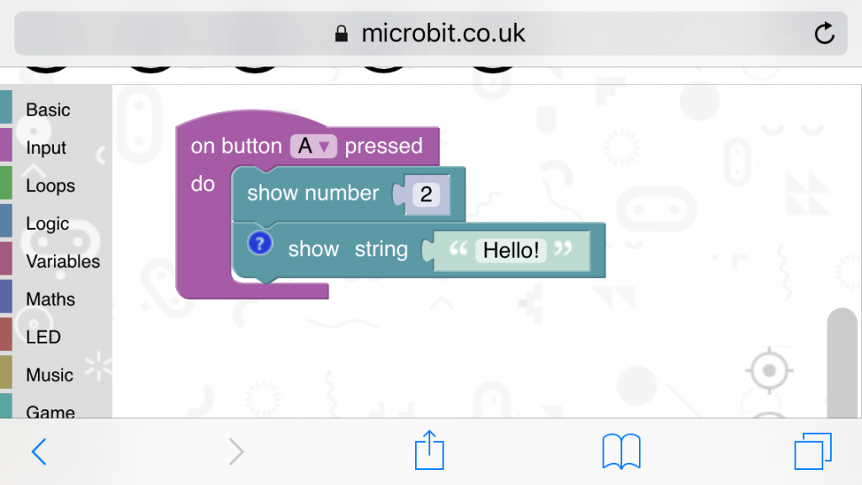Choose the LED blocks category

pos(43,337)
